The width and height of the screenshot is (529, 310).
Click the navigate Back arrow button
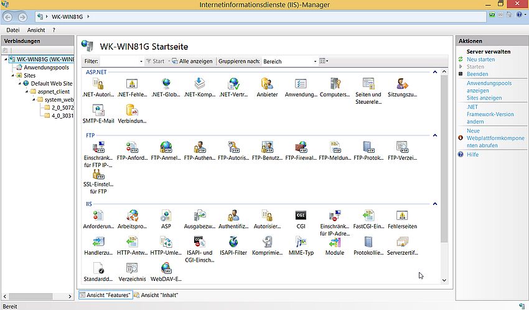[x=8, y=17]
